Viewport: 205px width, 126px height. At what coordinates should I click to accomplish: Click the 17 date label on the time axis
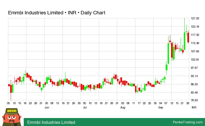[139, 103]
